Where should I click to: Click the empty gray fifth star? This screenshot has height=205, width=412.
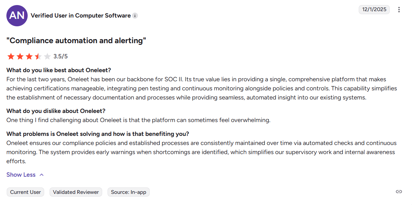[47, 56]
